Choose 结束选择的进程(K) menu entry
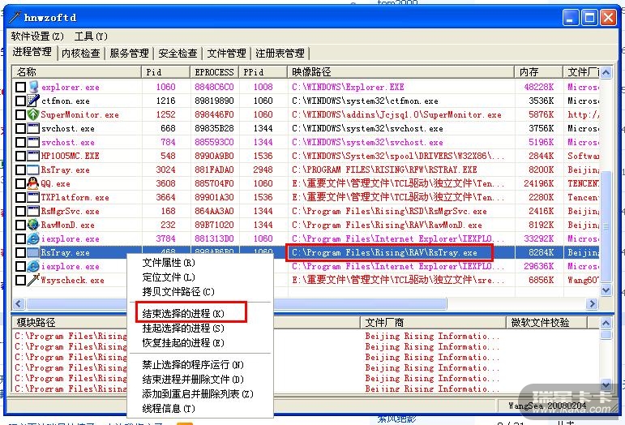The image size is (625, 425). 200,313
